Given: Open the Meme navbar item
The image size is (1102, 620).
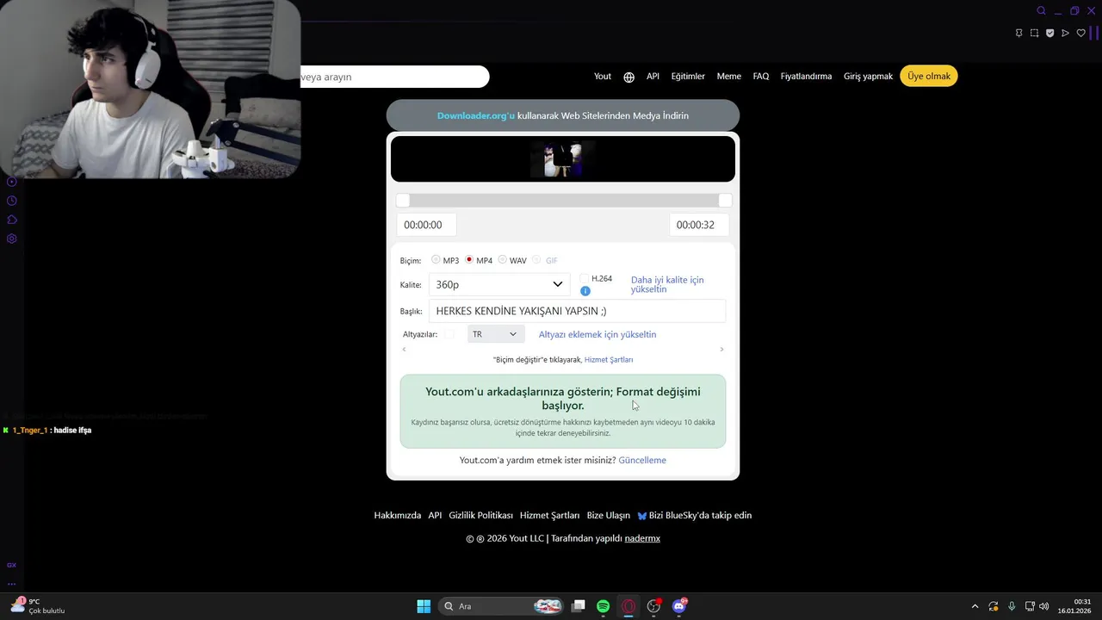Looking at the screenshot, I should click(x=728, y=77).
